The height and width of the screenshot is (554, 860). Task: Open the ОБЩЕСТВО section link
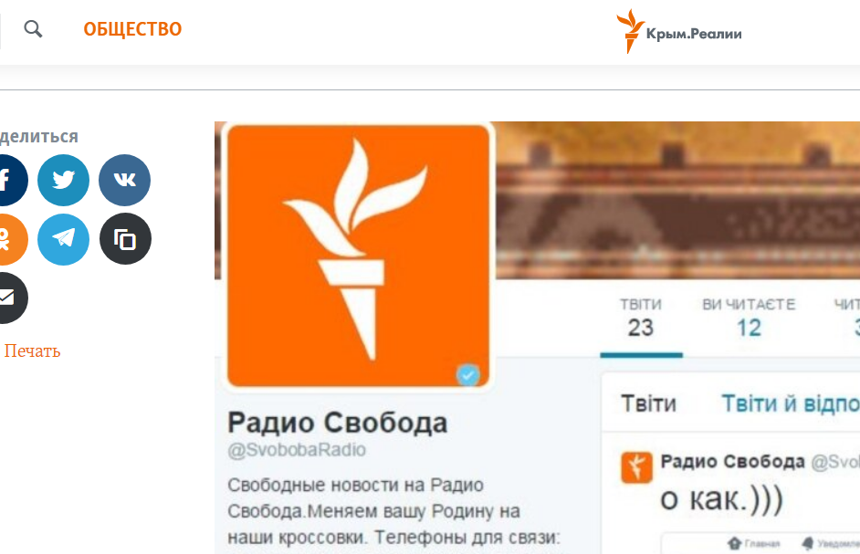point(132,29)
